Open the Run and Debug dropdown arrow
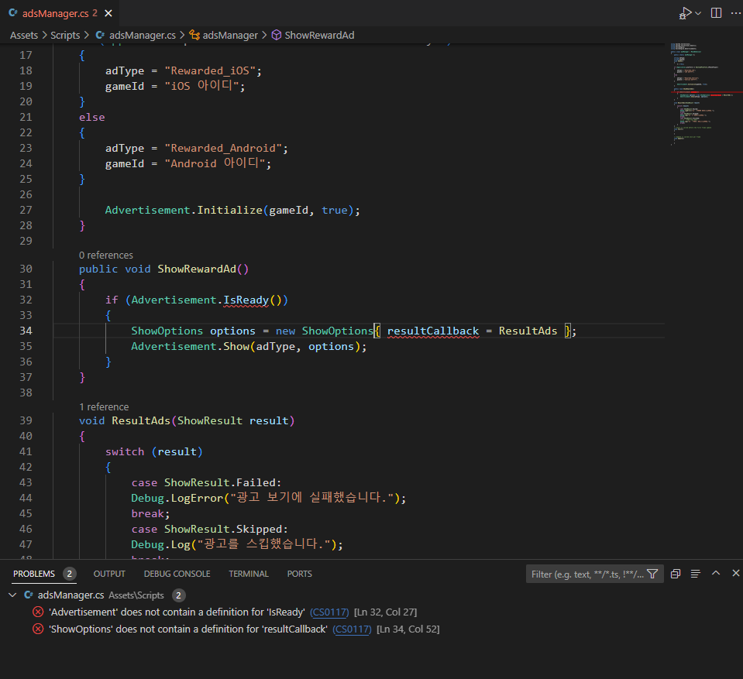Viewport: 743px width, 679px height. (698, 13)
